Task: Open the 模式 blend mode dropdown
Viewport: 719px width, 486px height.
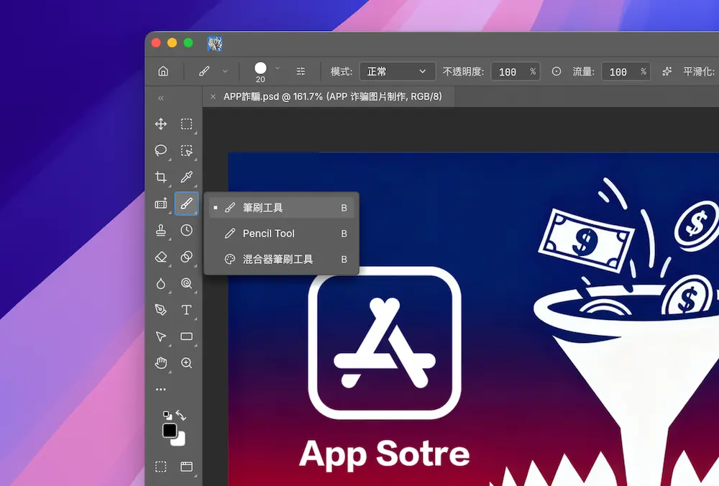Action: (397, 71)
